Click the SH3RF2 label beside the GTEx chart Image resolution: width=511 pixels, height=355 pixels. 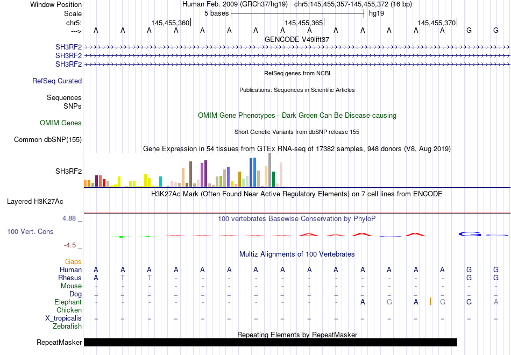click(68, 171)
